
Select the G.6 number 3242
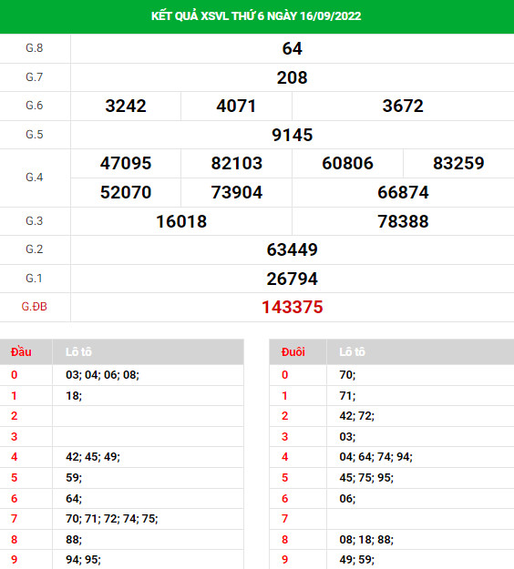126,106
